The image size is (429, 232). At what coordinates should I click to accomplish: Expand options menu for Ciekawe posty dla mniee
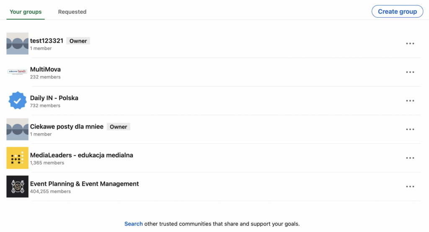(x=410, y=129)
